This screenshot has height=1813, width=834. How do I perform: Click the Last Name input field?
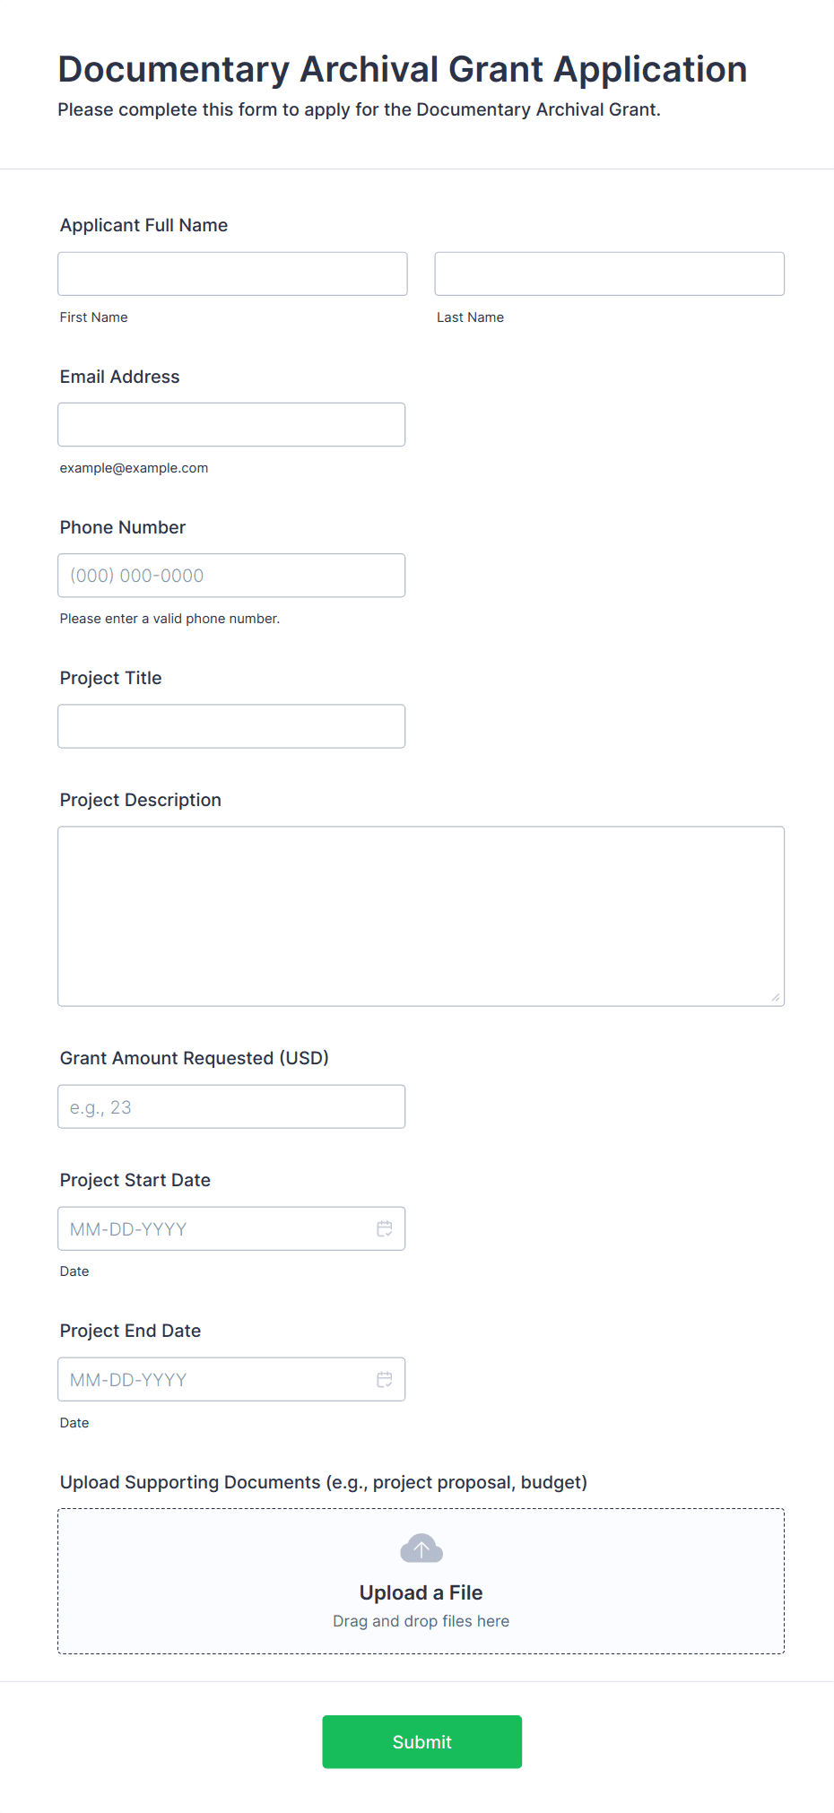point(609,273)
